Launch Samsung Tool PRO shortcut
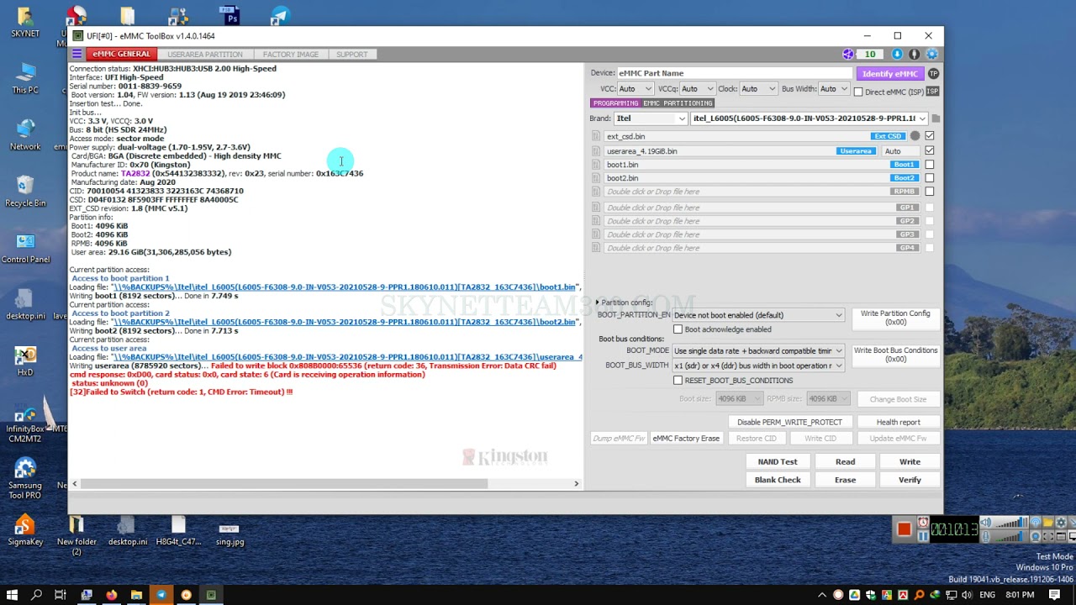Screen dimensions: 1076x605 click(x=25, y=479)
